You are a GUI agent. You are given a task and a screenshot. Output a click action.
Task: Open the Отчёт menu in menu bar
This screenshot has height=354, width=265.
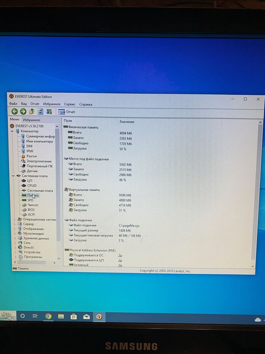point(35,104)
